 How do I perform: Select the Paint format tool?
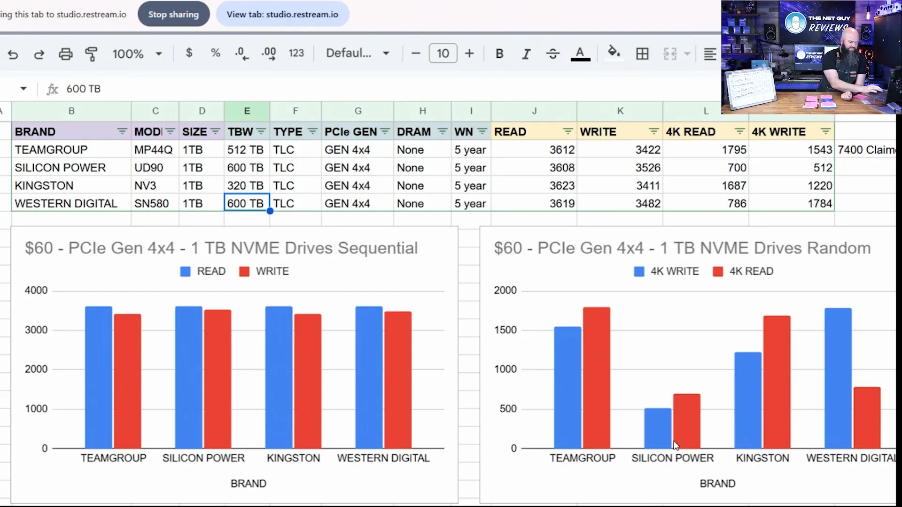pyautogui.click(x=91, y=54)
